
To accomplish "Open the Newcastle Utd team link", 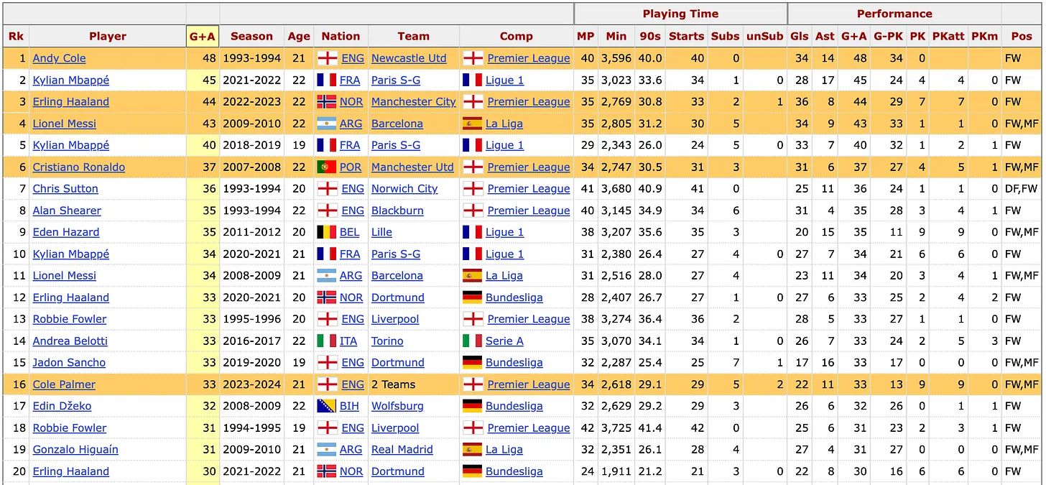I will pyautogui.click(x=409, y=58).
